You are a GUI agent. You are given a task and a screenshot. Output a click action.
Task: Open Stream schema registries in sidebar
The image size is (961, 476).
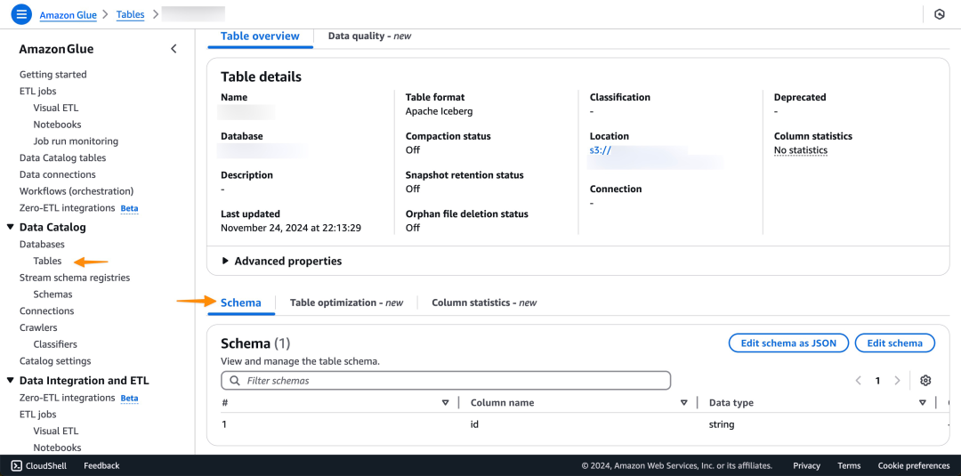click(75, 278)
